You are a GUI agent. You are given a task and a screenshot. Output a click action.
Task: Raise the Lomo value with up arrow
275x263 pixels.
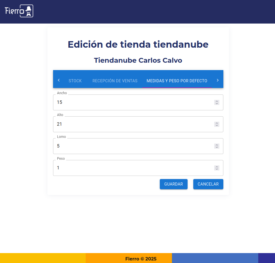click(217, 145)
